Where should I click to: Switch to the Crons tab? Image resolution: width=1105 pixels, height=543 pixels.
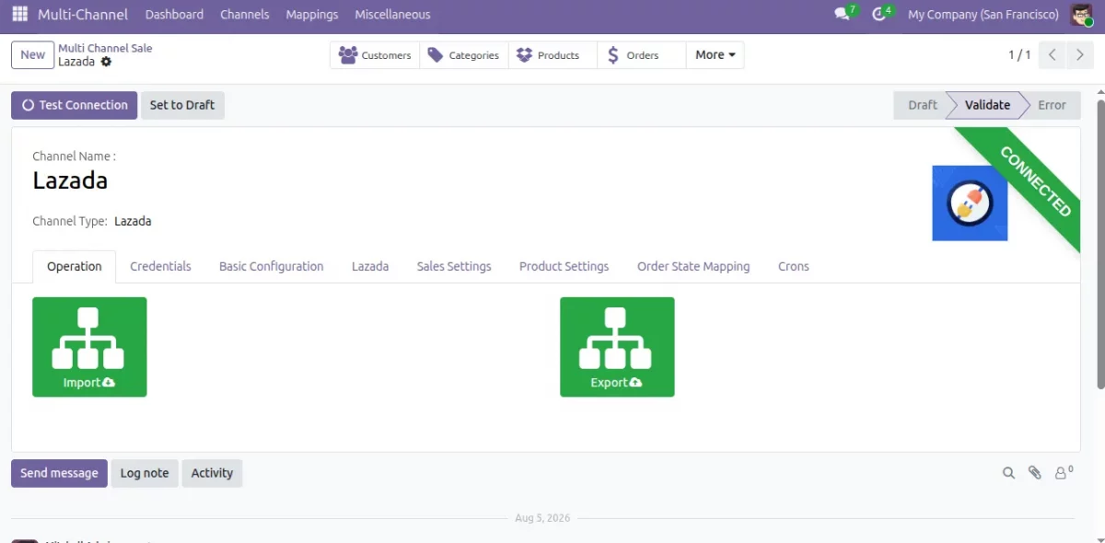794,266
